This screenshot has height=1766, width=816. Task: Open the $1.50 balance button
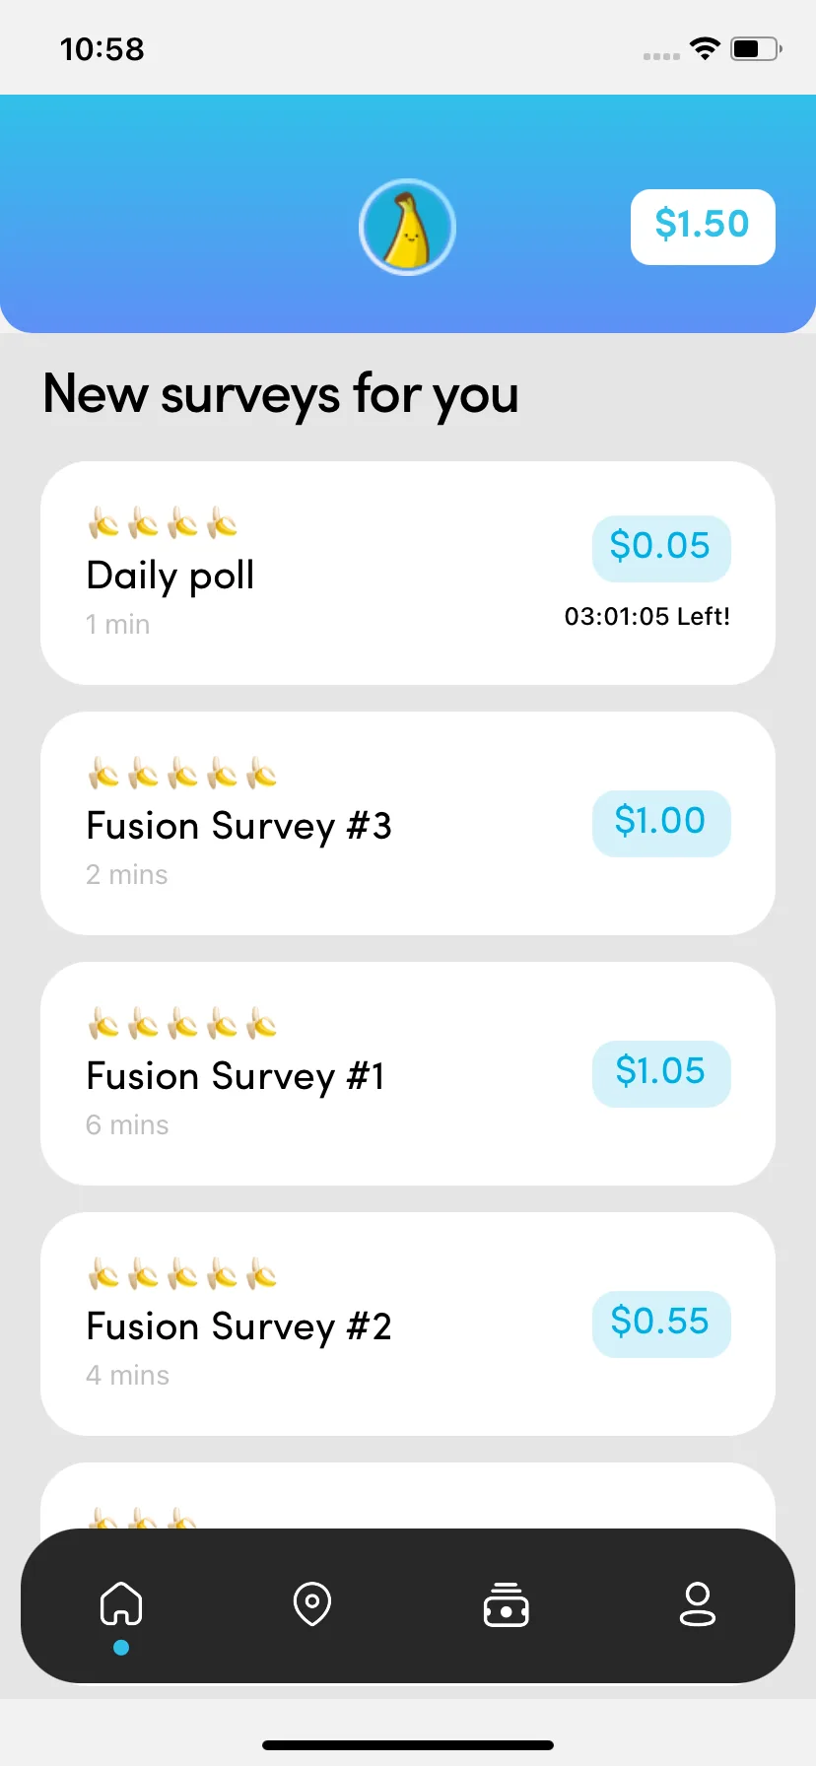click(703, 227)
